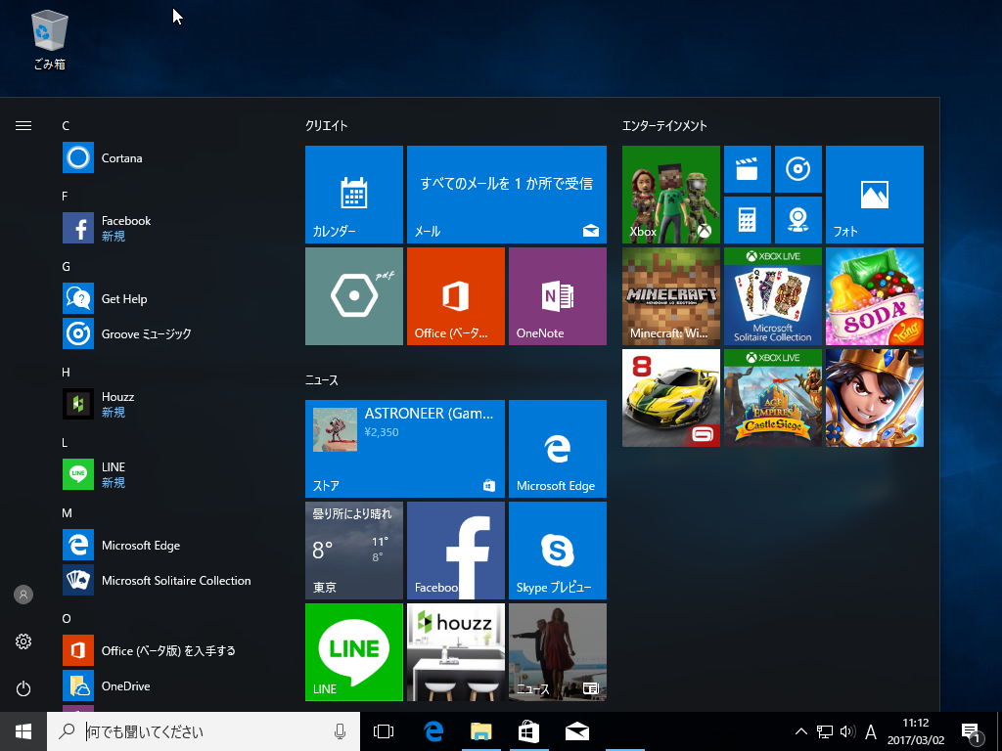Click the Power button in Start
1002x751 pixels.
[x=23, y=688]
